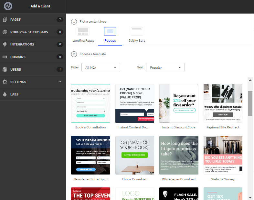This screenshot has width=254, height=200.
Task: Click the Regional Site Redirect template label
Action: coord(223,127)
